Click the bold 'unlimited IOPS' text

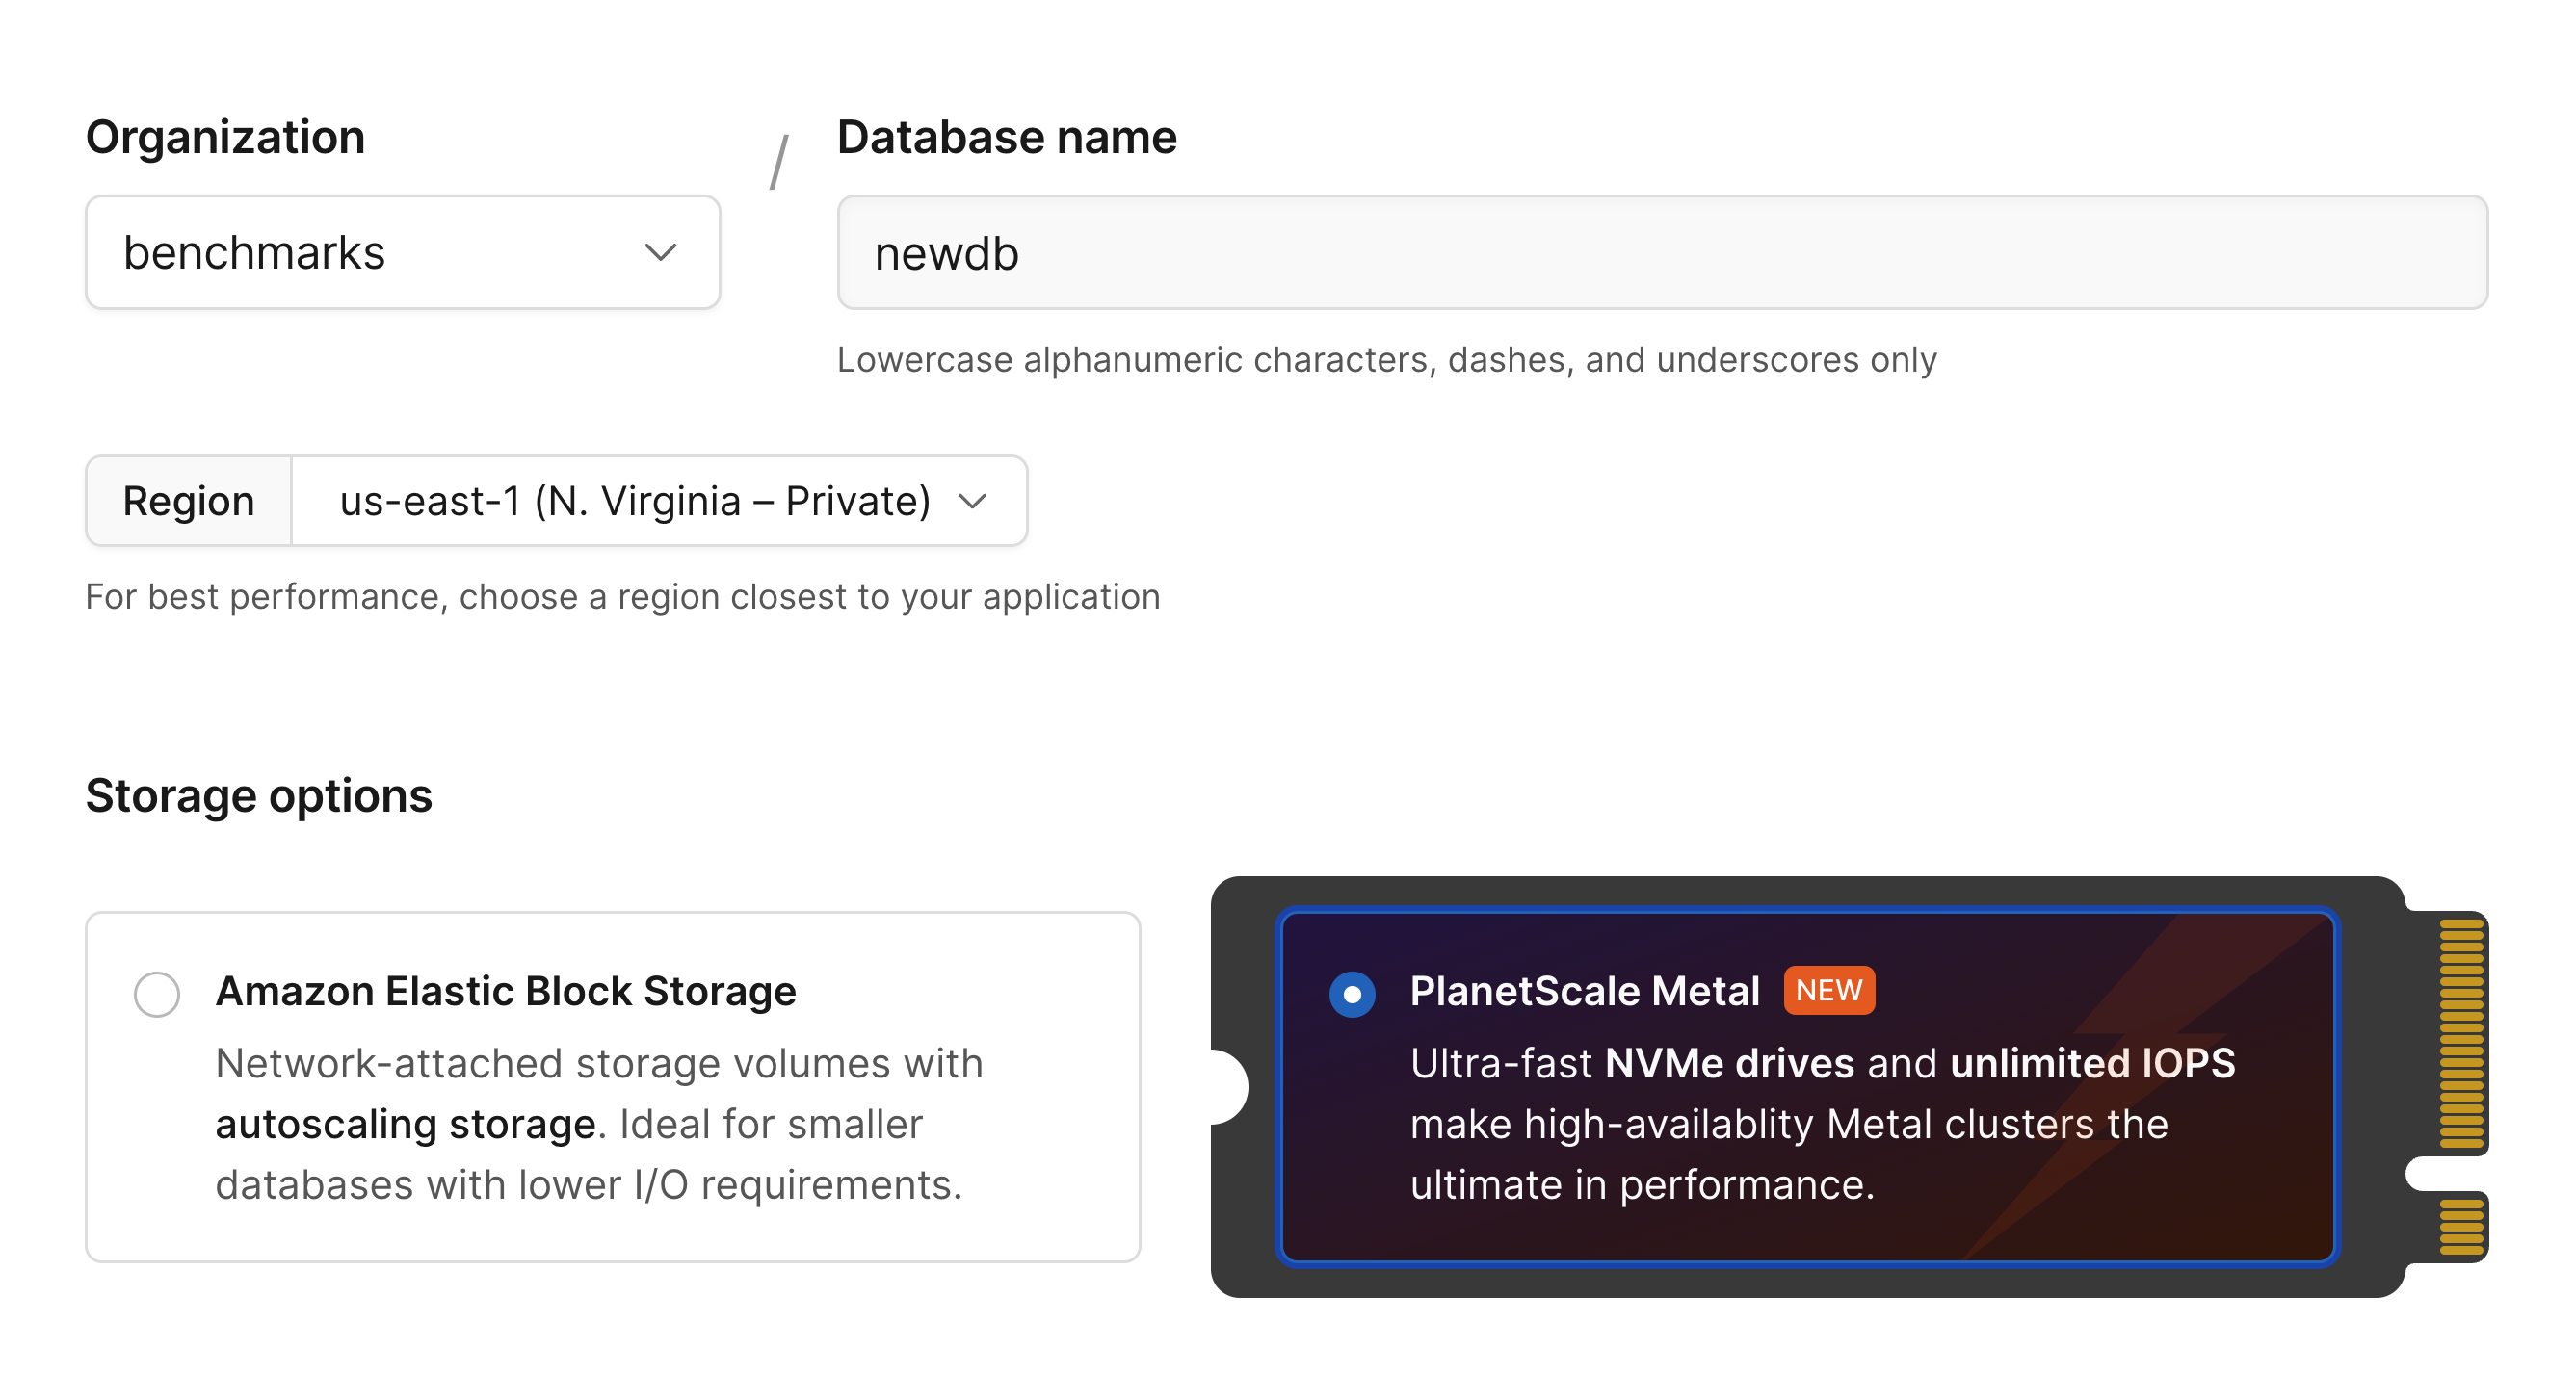[x=2092, y=1063]
